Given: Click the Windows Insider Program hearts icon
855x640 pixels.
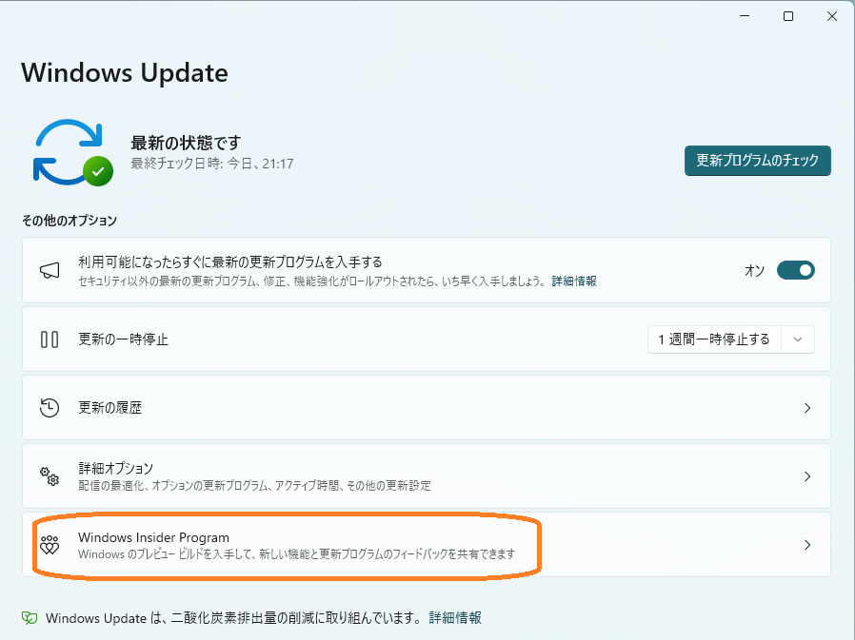Looking at the screenshot, I should 50,545.
